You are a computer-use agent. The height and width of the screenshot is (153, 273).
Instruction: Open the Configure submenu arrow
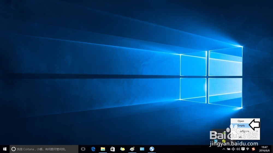[257, 131]
